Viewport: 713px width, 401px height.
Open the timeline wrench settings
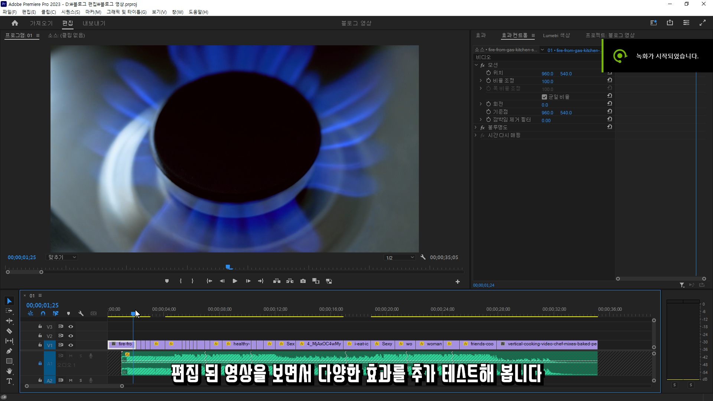(x=81, y=313)
